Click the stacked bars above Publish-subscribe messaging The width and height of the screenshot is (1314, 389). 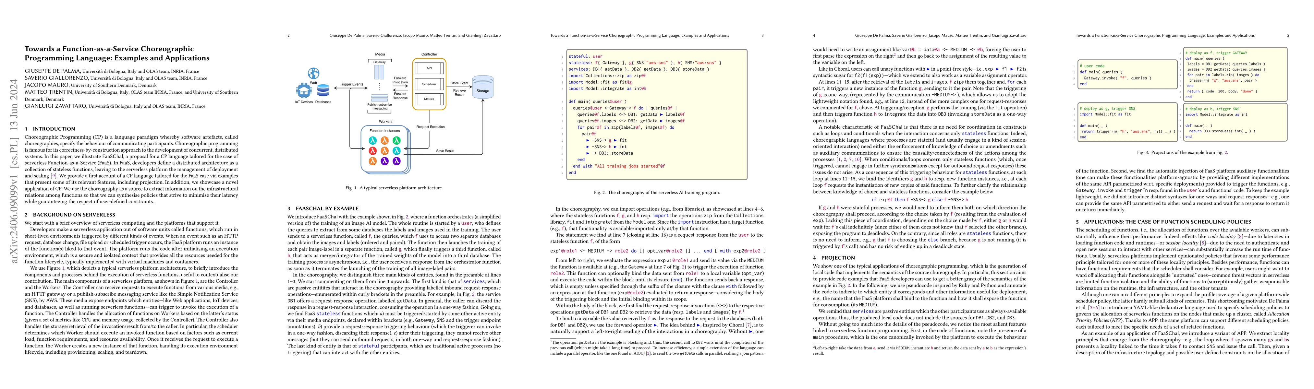point(380,98)
